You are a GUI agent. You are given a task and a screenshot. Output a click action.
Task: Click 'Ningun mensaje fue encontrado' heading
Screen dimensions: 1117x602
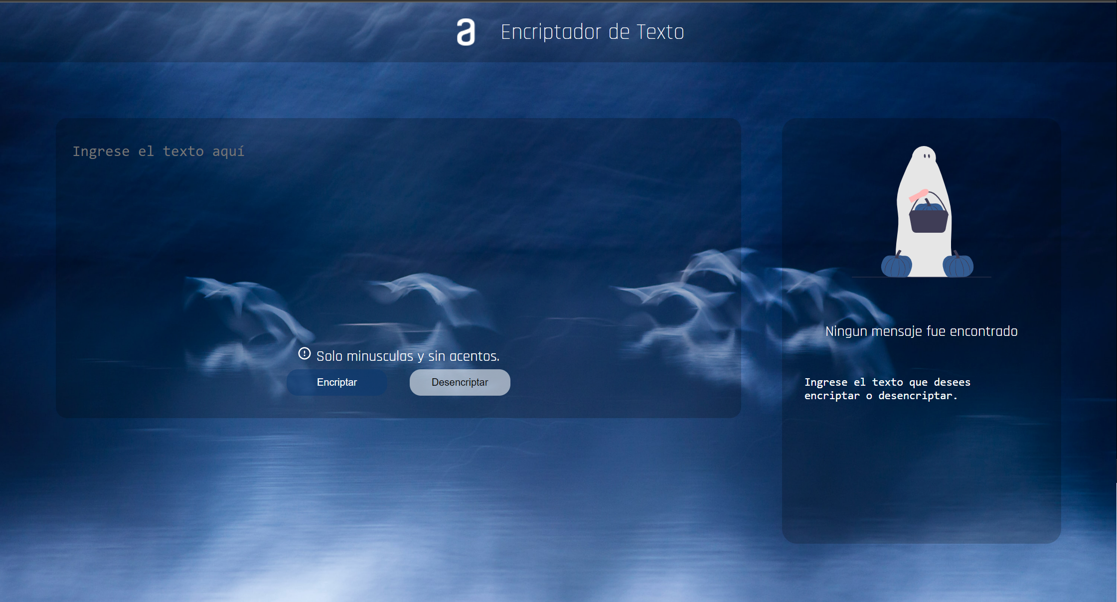921,331
